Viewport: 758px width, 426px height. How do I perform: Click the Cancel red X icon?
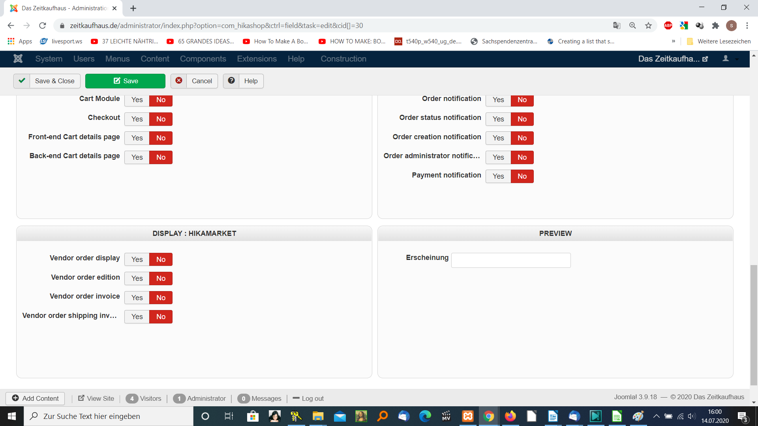click(179, 80)
